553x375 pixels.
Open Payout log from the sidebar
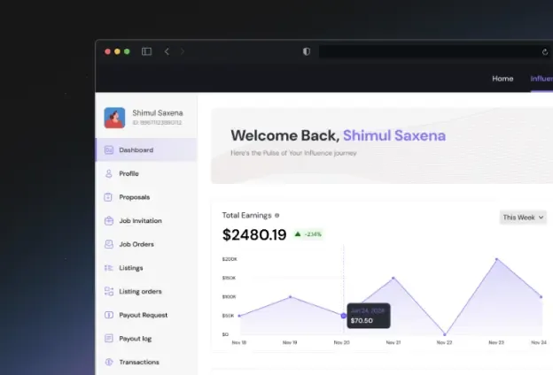click(x=146, y=339)
